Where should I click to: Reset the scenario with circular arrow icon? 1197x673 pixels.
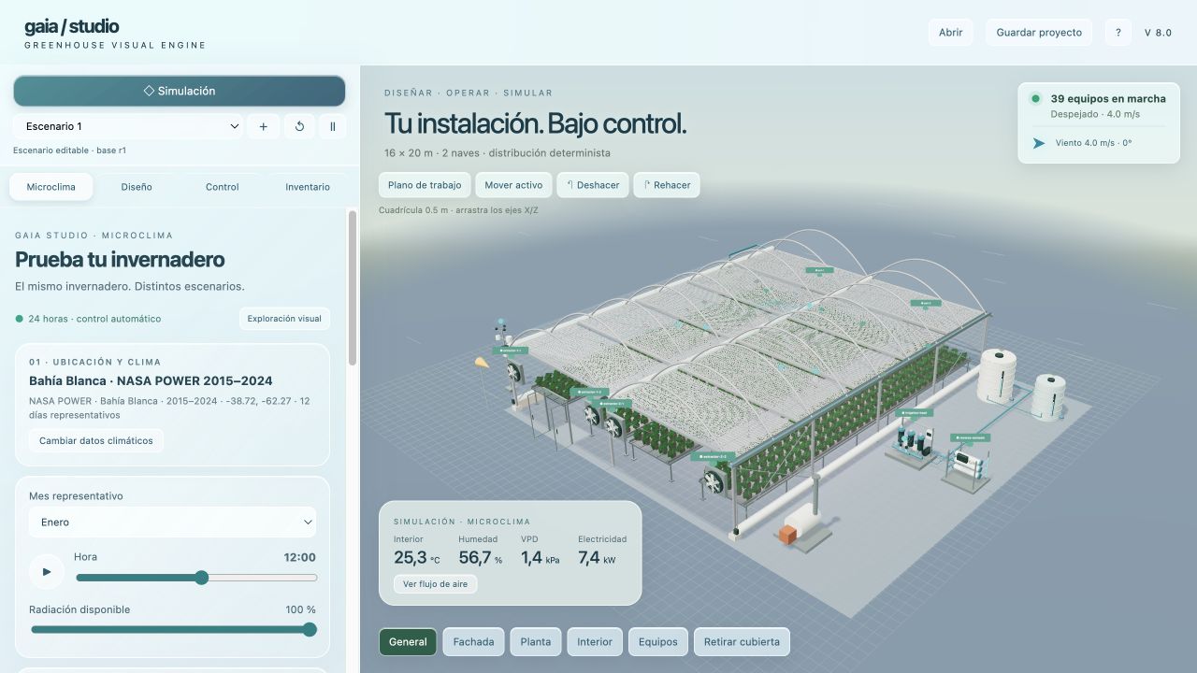pos(299,126)
